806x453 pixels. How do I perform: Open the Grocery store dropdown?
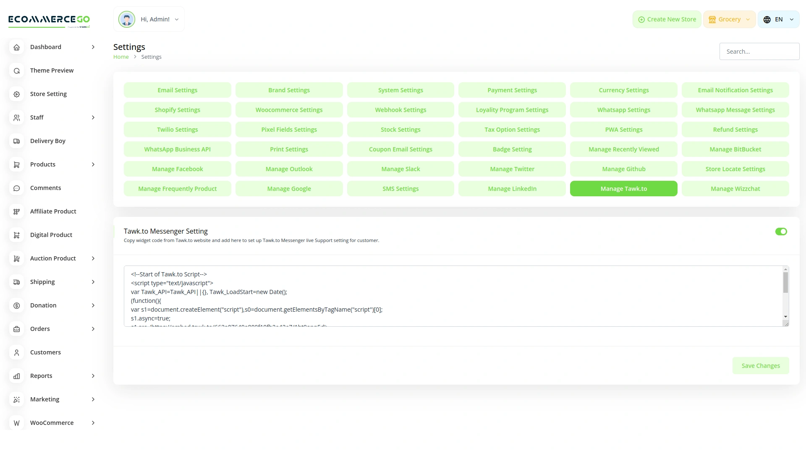[729, 19]
